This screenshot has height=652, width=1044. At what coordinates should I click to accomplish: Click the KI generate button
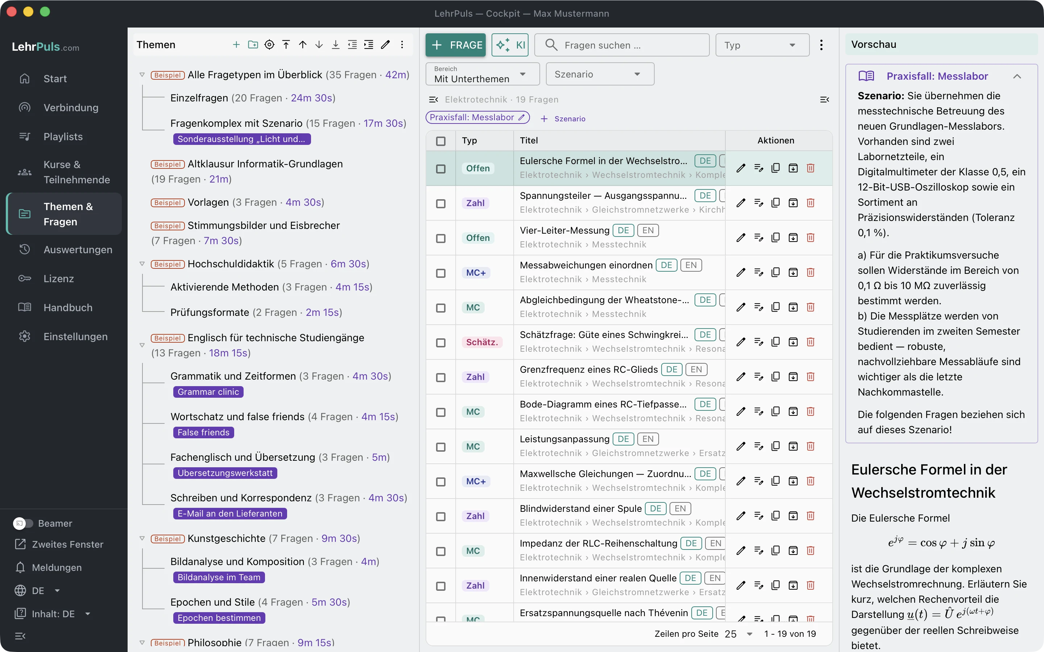tap(510, 45)
